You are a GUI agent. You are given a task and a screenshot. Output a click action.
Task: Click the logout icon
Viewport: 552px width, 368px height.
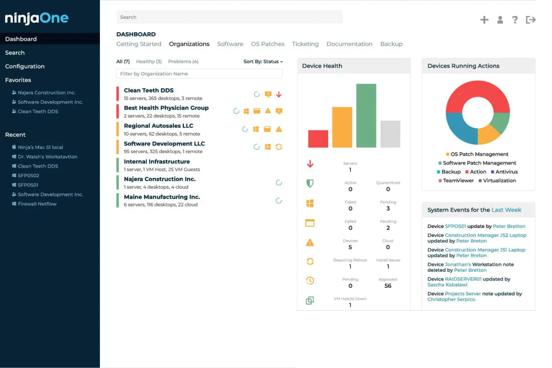click(531, 20)
